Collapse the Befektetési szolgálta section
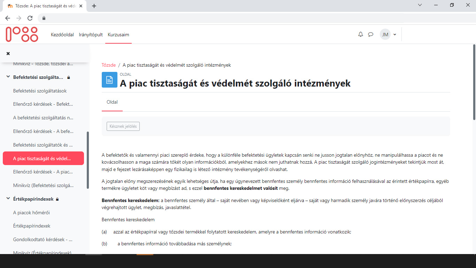476x268 pixels. click(x=8, y=77)
